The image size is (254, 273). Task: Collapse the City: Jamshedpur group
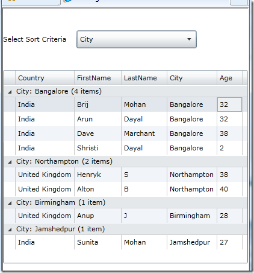tap(10, 230)
